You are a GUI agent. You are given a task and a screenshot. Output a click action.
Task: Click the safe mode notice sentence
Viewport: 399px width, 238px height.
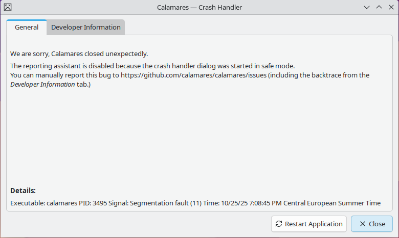point(152,66)
